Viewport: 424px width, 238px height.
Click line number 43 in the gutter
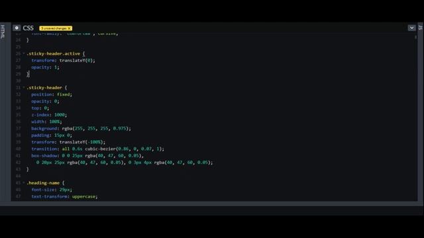click(18, 169)
